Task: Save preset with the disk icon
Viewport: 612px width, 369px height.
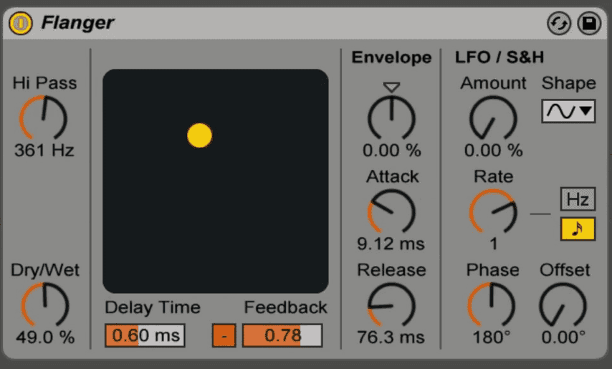Action: point(589,24)
